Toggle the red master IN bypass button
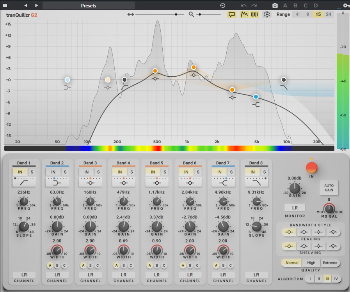 311,168
